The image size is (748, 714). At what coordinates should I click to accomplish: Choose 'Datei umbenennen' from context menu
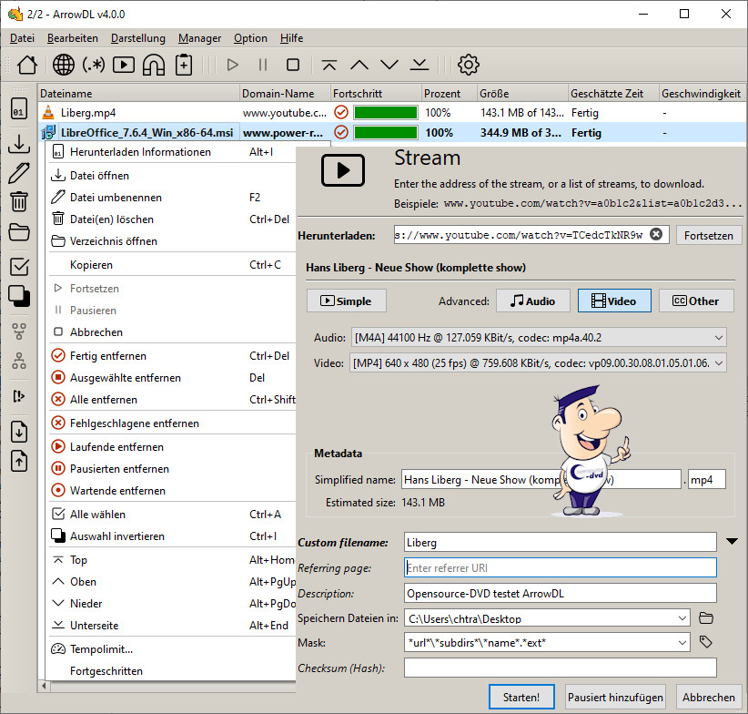coord(116,198)
